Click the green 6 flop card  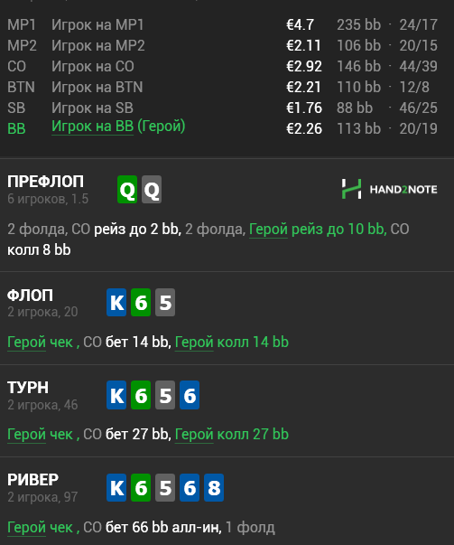click(141, 303)
